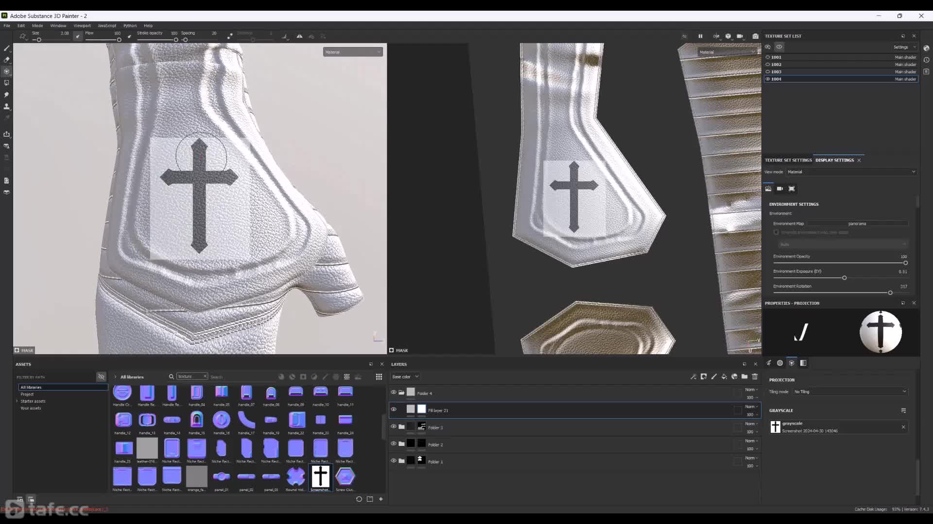Viewport: 933px width, 524px height.
Task: Select the Screenshot cross asset thumbnail
Action: [x=320, y=476]
